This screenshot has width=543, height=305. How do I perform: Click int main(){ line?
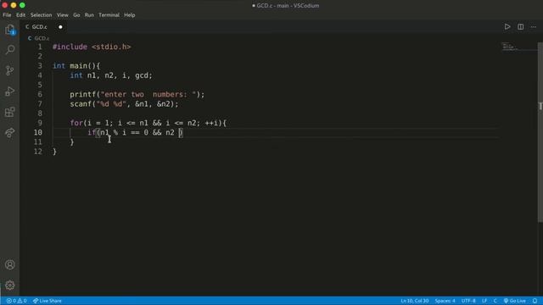pos(76,66)
